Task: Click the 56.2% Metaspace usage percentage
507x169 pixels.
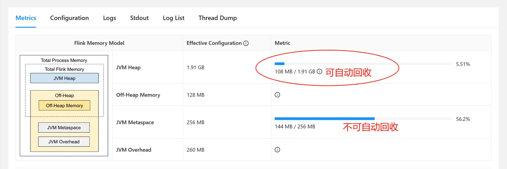Action: coord(463,119)
